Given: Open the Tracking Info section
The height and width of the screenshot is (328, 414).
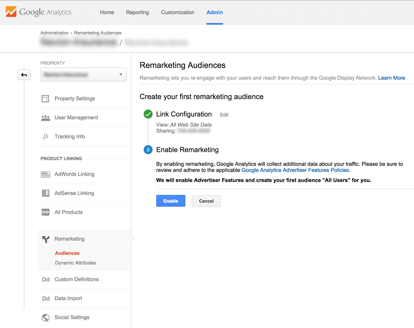Looking at the screenshot, I should pos(70,136).
